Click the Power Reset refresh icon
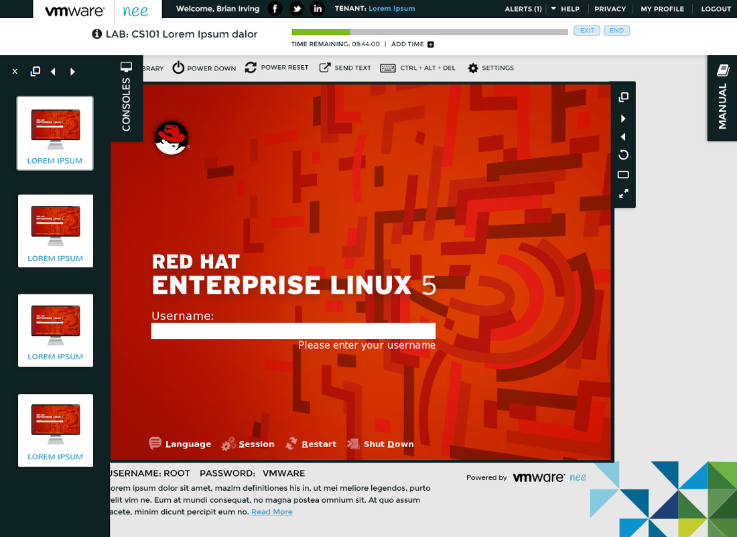 pyautogui.click(x=251, y=68)
